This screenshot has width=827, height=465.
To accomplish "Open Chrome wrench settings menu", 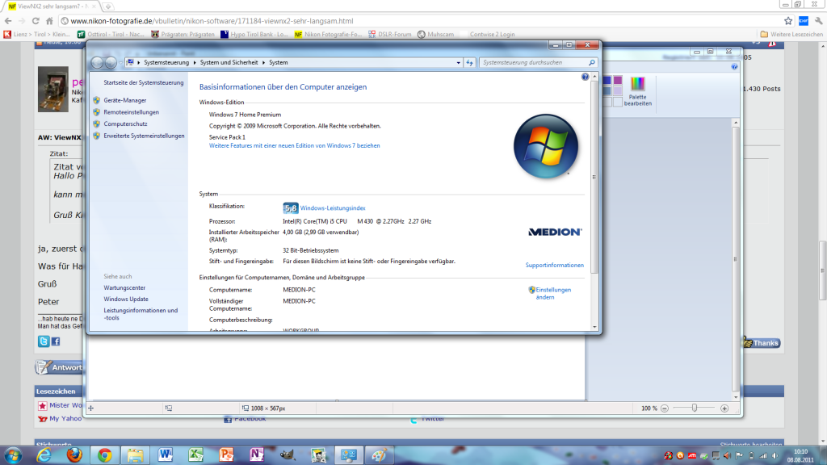I will tap(818, 21).
